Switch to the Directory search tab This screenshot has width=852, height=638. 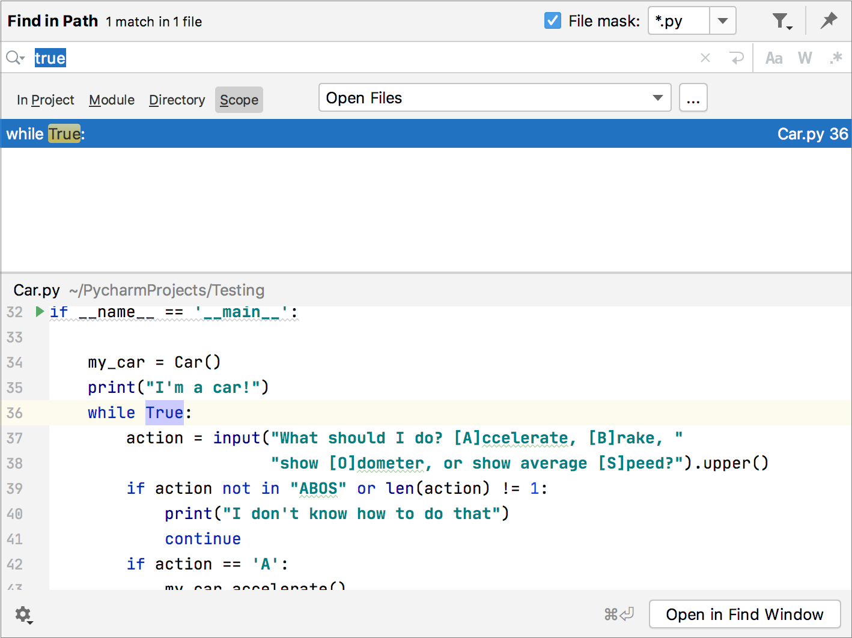pyautogui.click(x=177, y=100)
